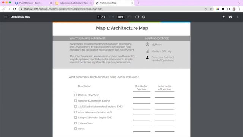Click the fit to page icon
This screenshot has height=137, width=243.
[137, 17]
